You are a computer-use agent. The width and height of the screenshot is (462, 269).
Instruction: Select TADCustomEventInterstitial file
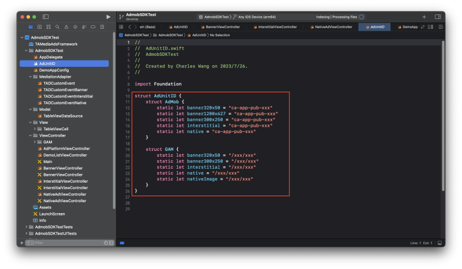pos(68,96)
